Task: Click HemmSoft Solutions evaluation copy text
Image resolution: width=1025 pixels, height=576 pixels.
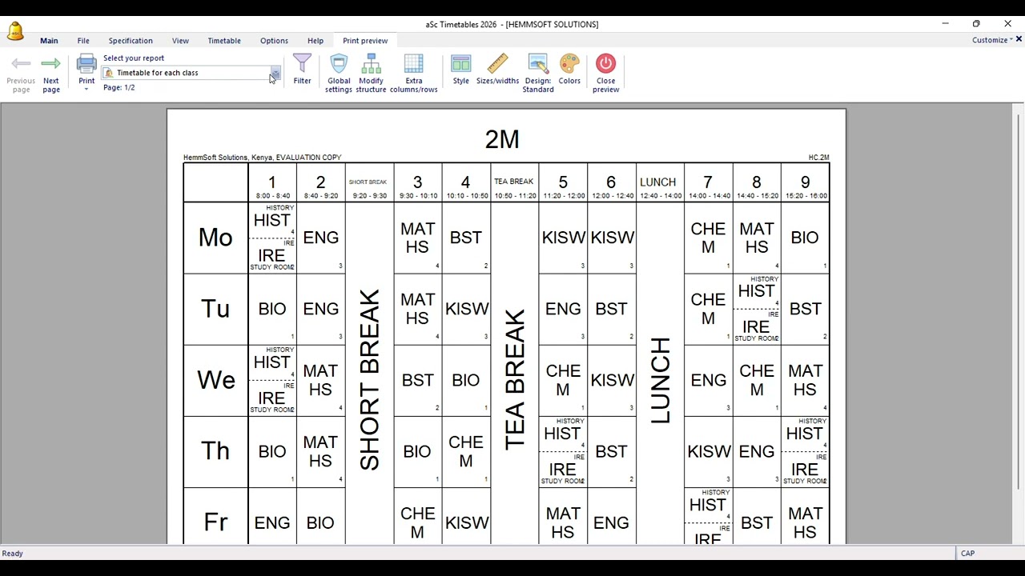Action: pos(262,158)
